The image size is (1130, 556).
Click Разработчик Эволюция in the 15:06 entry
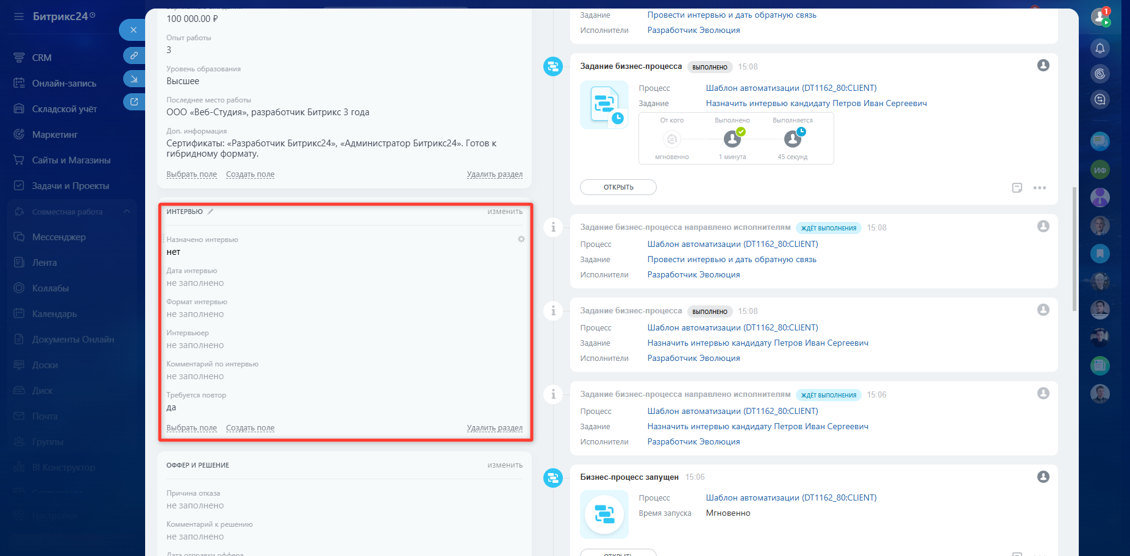[x=694, y=442]
